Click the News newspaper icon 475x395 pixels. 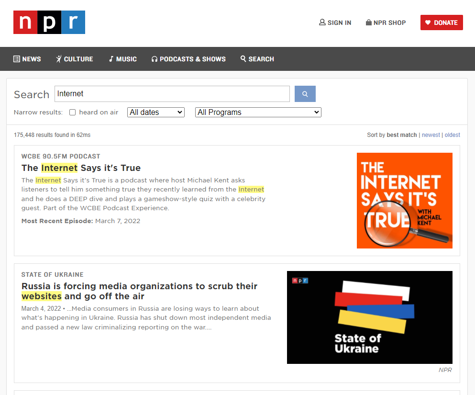17,59
